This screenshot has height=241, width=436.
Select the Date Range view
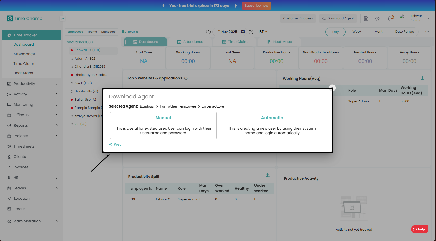404,32
